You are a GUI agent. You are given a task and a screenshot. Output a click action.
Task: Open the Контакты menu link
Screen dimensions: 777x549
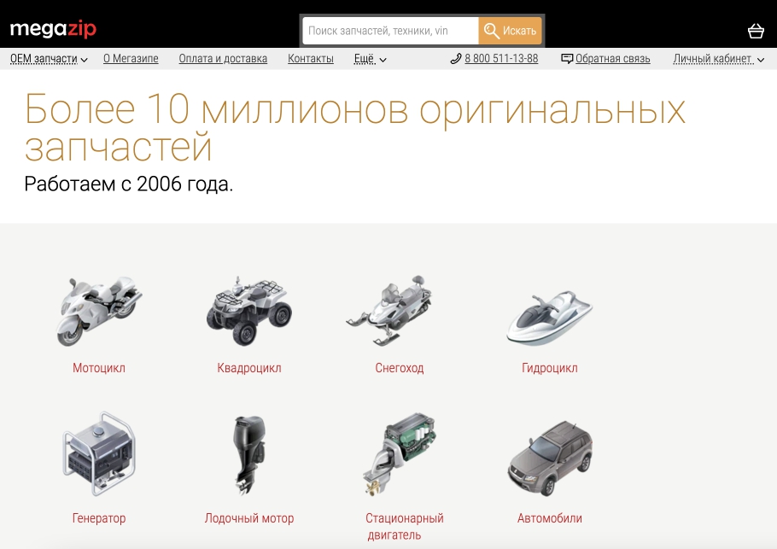[x=311, y=58]
